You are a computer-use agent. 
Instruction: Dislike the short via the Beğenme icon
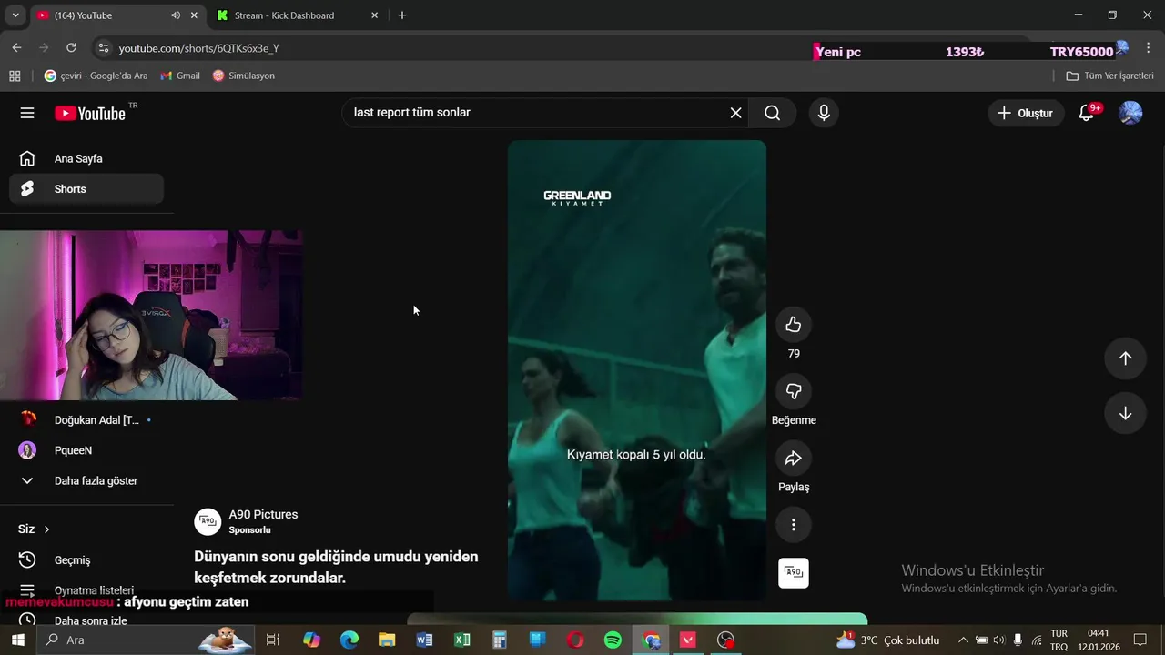[x=794, y=391]
